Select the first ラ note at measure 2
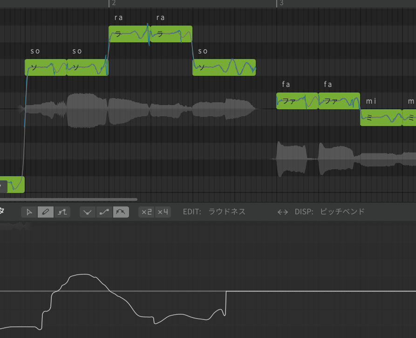The image size is (416, 338). 130,34
